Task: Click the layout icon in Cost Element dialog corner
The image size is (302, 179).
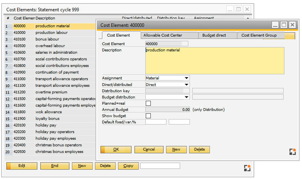Action: tap(293, 152)
